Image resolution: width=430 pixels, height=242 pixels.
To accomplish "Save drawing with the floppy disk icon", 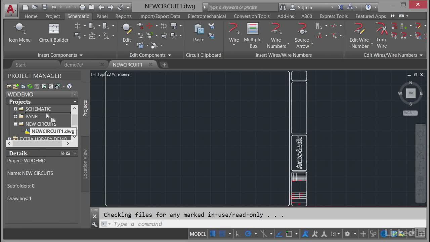I will click(x=44, y=7).
